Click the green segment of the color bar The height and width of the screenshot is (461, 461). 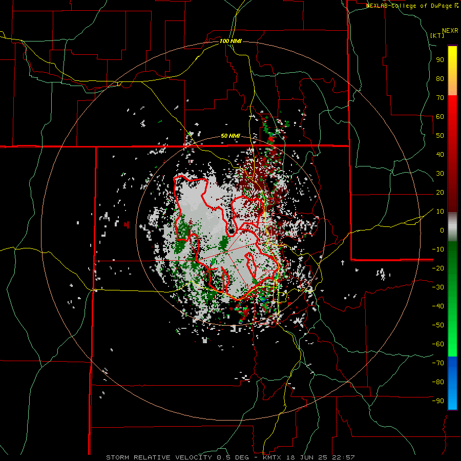(452, 299)
